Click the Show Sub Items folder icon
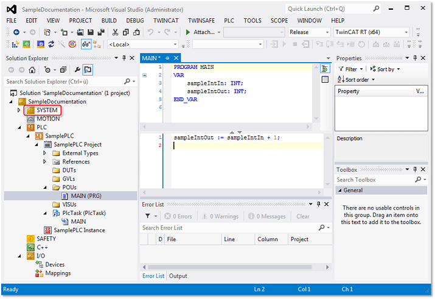Screen dimensions: 435x299 [97, 44]
